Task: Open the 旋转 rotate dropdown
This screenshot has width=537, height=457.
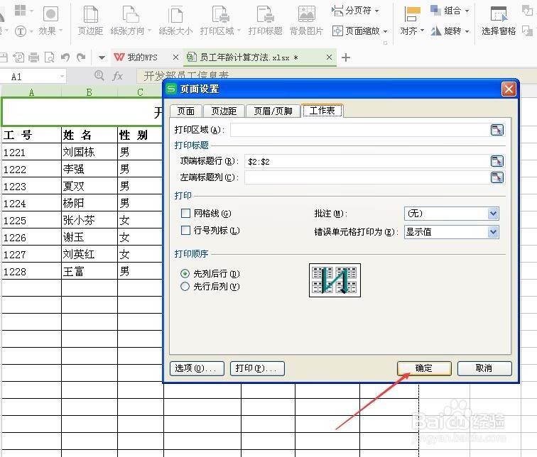Action: (x=450, y=31)
